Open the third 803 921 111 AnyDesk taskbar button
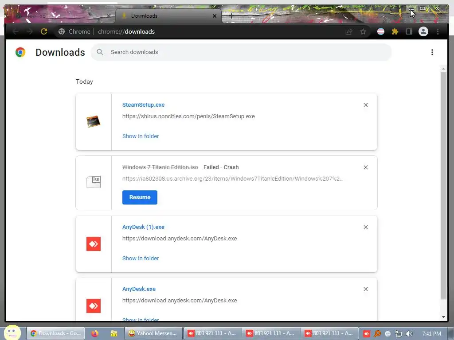454x340 pixels. click(x=329, y=333)
